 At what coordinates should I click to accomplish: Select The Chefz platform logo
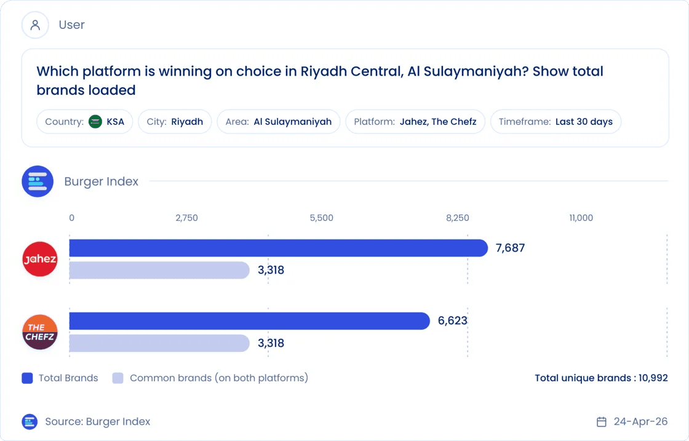click(x=40, y=332)
